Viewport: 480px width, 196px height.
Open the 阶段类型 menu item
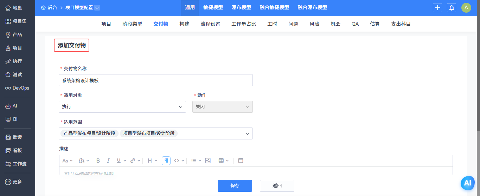(x=132, y=24)
